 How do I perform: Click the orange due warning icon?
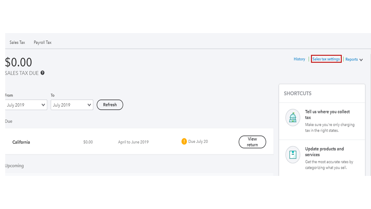coord(184,142)
